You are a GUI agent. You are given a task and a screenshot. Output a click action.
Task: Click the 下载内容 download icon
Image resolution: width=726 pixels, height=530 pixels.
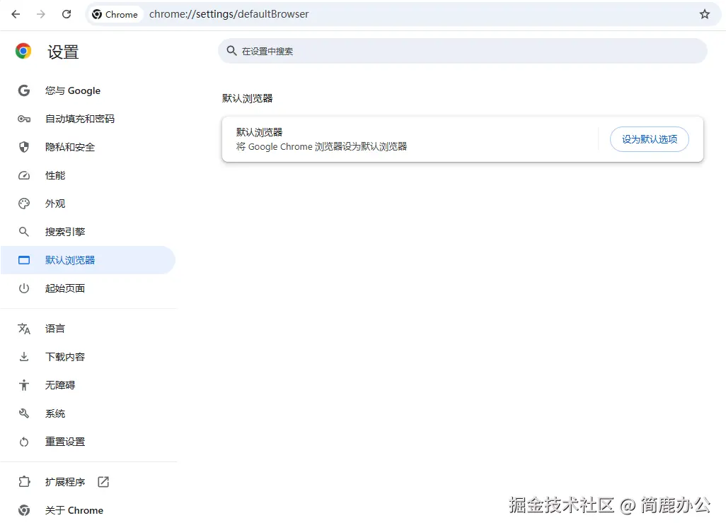(23, 356)
